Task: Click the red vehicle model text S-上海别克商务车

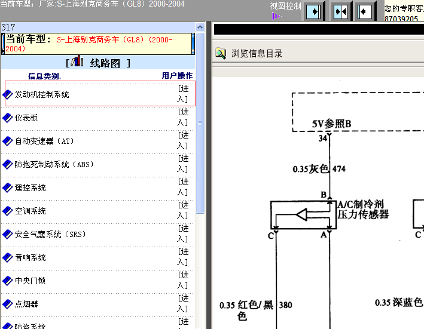Action: point(89,44)
